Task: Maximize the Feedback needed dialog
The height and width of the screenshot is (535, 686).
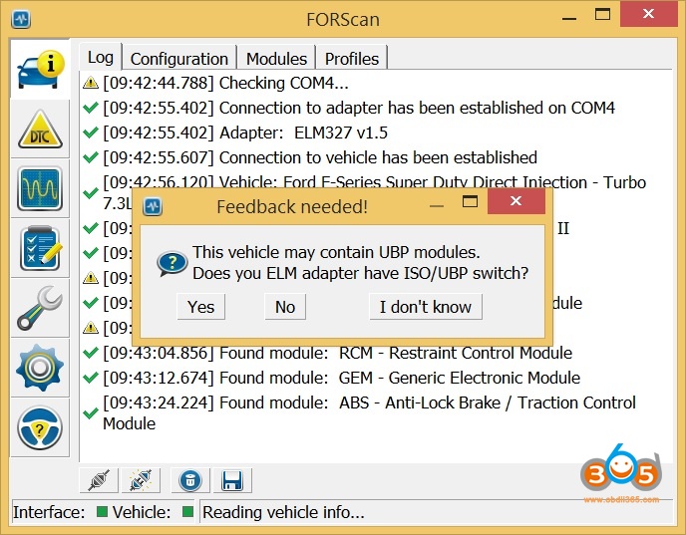Action: coord(470,201)
